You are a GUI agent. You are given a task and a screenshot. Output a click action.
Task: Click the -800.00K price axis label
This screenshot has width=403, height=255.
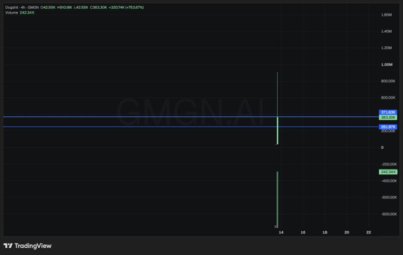[x=389, y=214]
